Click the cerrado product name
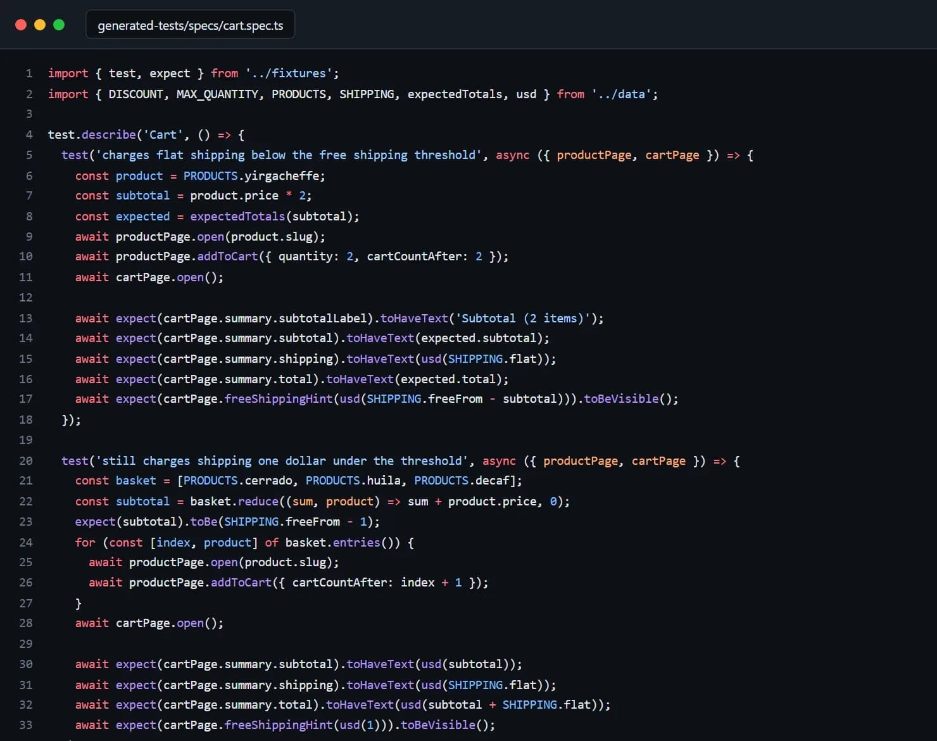The height and width of the screenshot is (741, 937). [268, 481]
